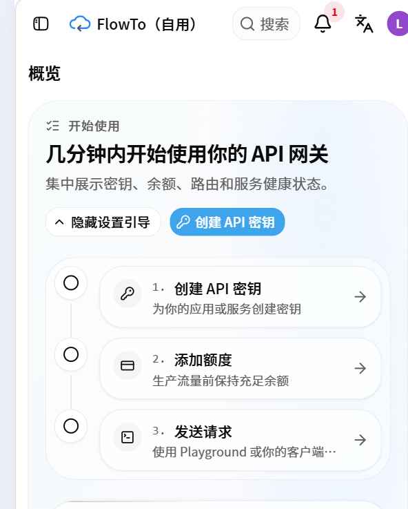Mark step 1 circle for 创建 API 密钥
Viewport: 408px width, 509px height.
click(71, 282)
